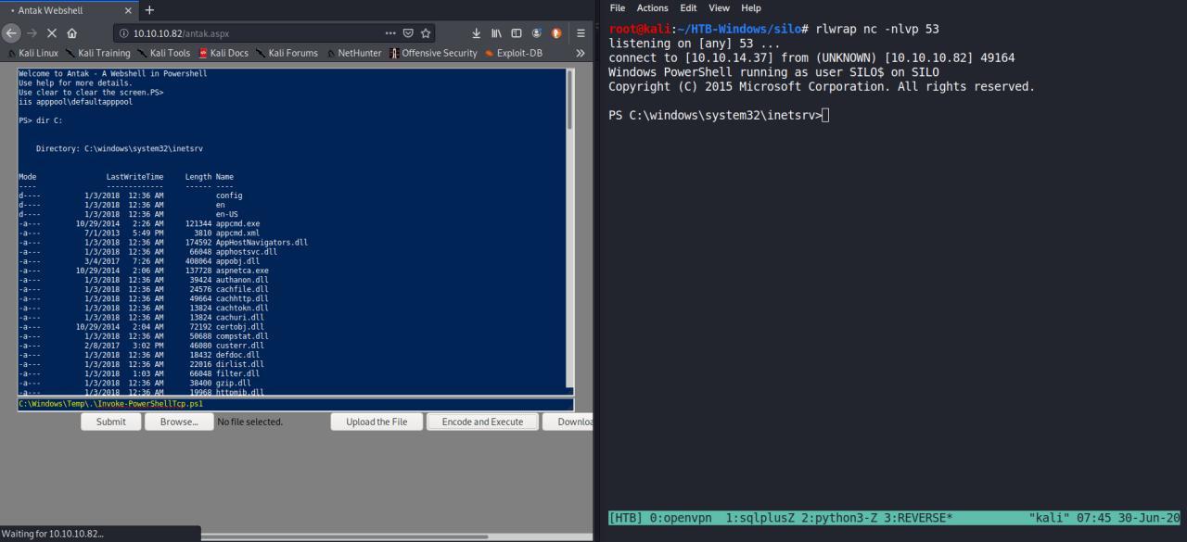Click appcmd.exe in directory listing
1187x542 pixels.
pos(237,223)
